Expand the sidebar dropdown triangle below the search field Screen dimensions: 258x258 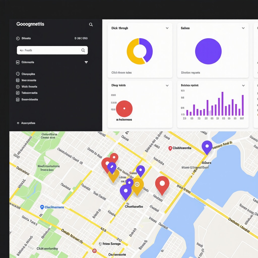(x=86, y=62)
